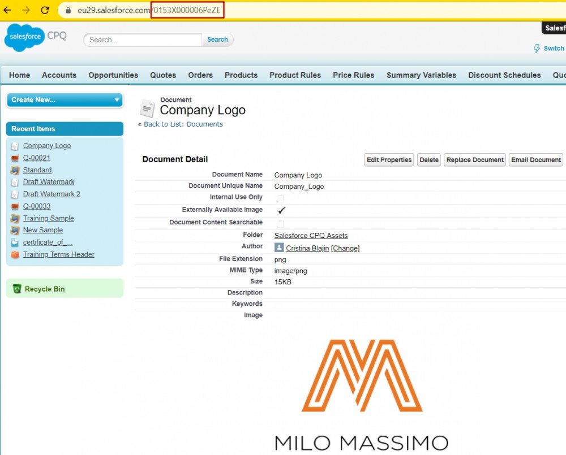Click the document icon beside Company Logo title

[x=147, y=108]
